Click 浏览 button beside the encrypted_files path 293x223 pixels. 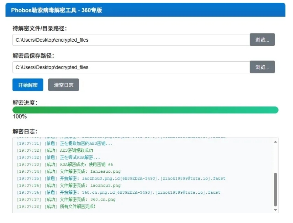[262, 40]
